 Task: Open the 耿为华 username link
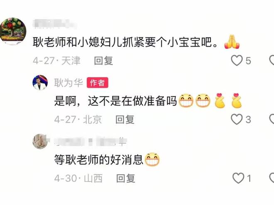[68, 82]
